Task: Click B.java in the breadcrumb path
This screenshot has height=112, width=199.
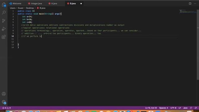Action: [42, 8]
